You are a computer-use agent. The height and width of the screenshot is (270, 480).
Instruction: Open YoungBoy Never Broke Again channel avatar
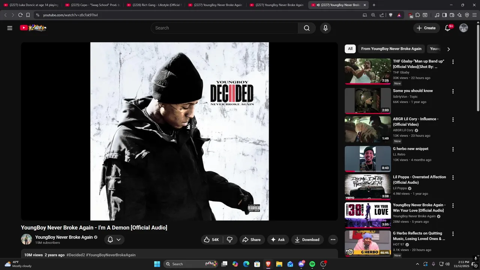pos(26,239)
